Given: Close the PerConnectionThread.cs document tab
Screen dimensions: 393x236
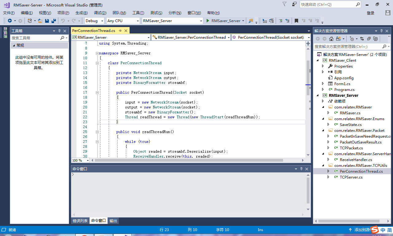Looking at the screenshot, I should click(126, 31).
